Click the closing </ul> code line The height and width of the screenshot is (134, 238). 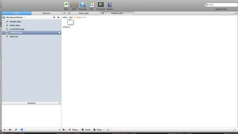click(x=71, y=25)
